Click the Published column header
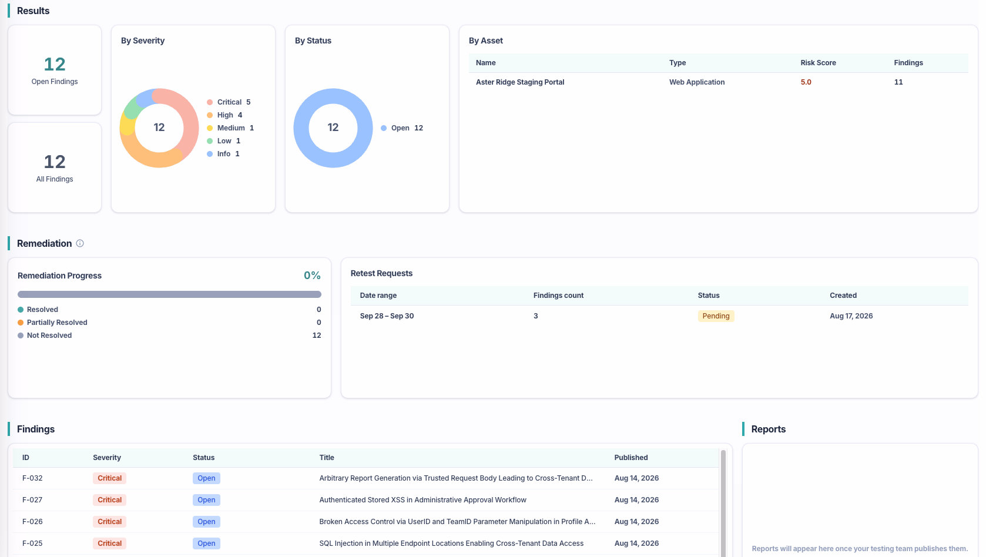 tap(631, 458)
